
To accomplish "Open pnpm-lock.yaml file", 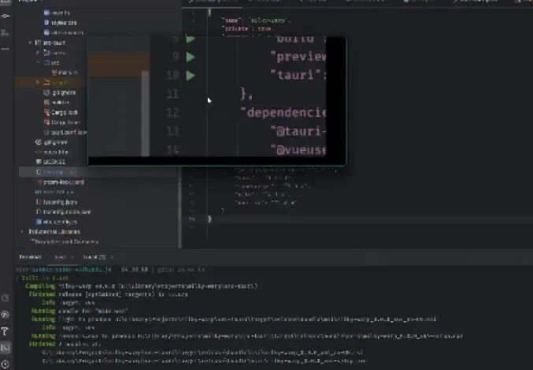I will 60,182.
